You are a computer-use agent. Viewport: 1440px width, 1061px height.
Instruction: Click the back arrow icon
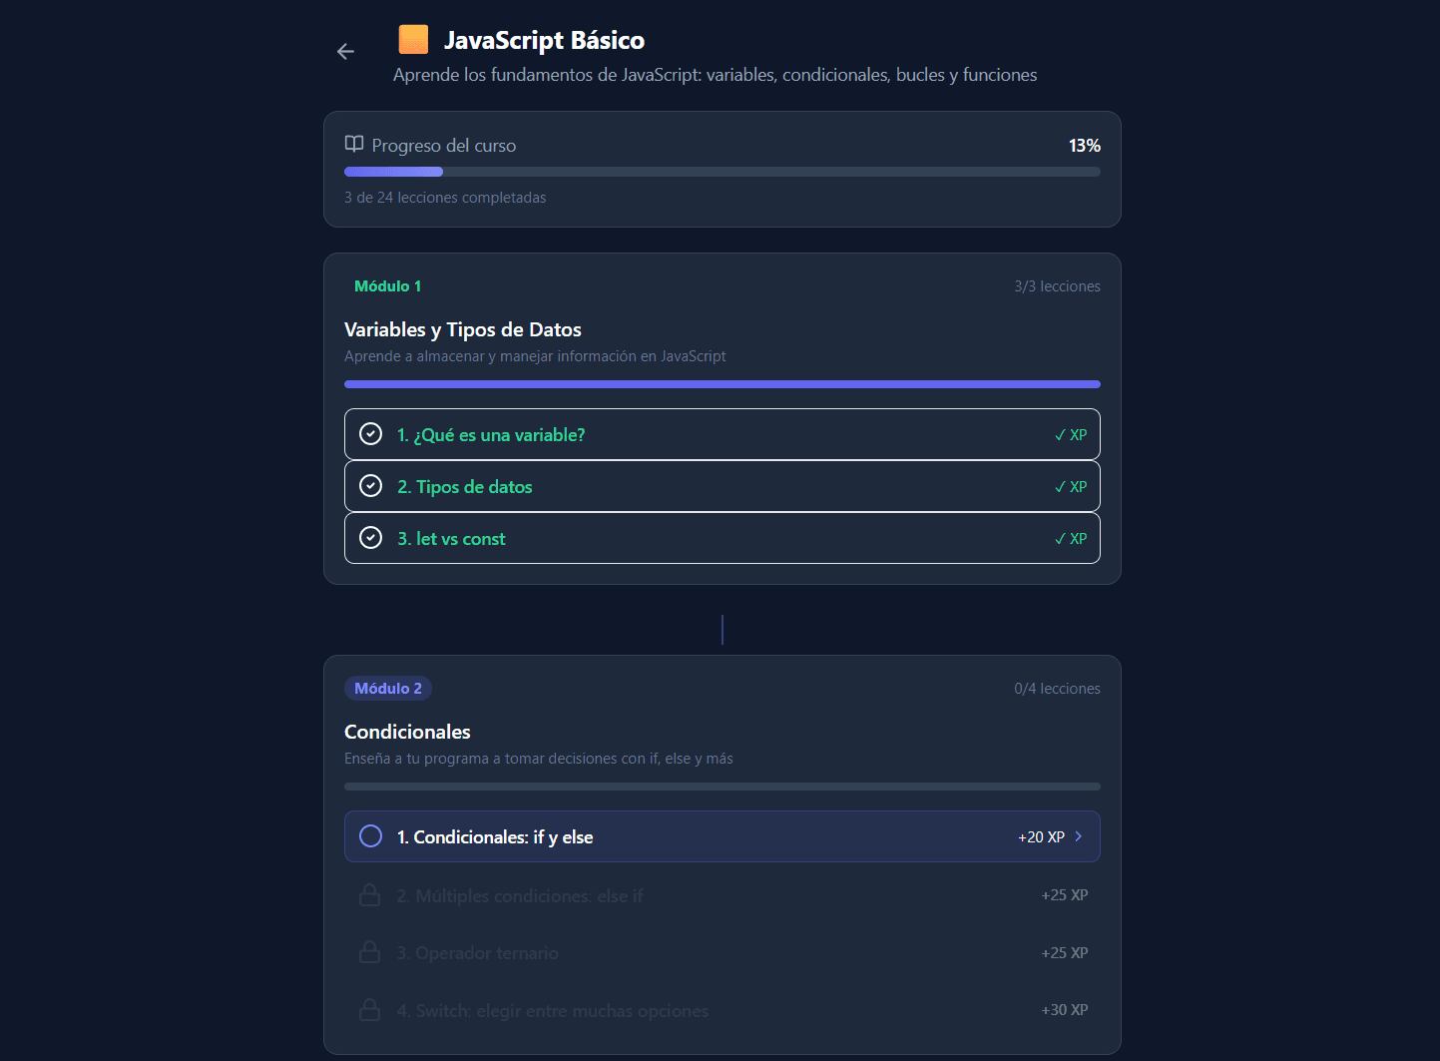point(345,51)
